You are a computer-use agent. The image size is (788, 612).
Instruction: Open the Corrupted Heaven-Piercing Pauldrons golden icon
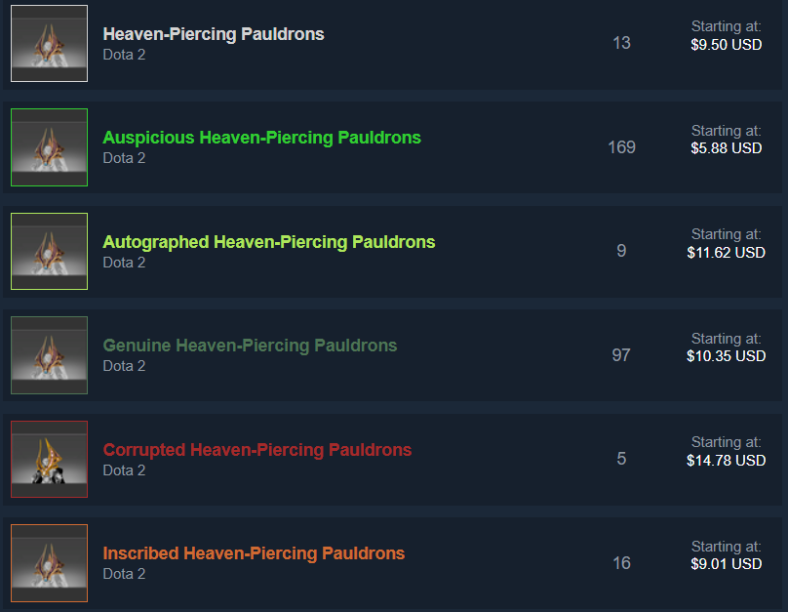(49, 459)
